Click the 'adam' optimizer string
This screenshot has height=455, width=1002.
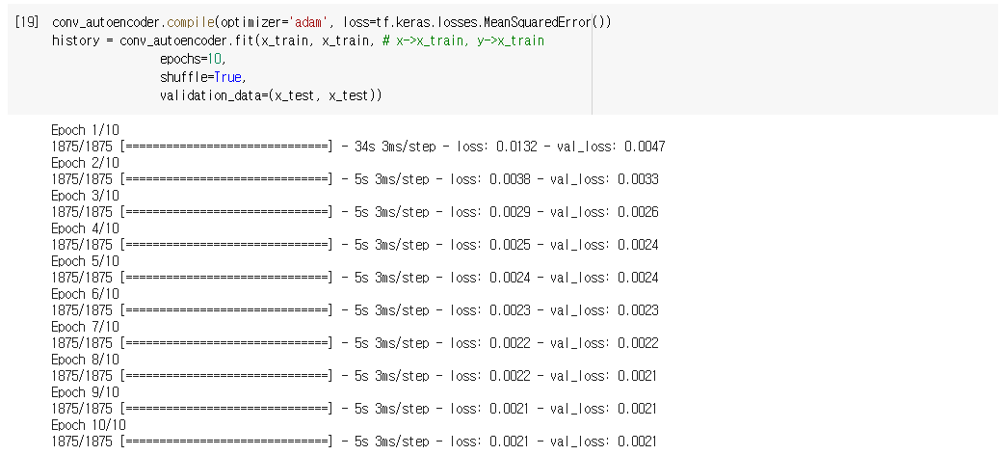coord(311,23)
